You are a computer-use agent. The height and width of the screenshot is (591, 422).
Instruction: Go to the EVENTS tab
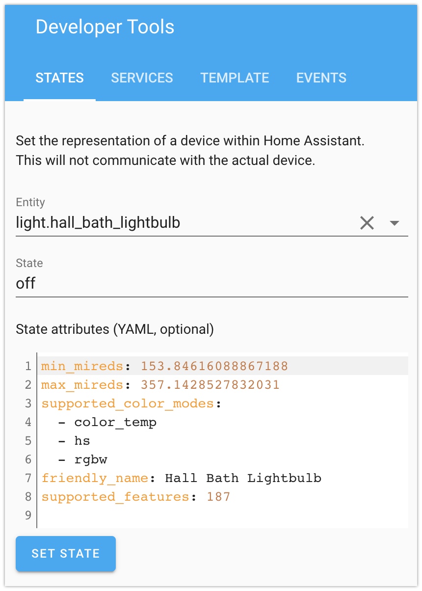(321, 78)
